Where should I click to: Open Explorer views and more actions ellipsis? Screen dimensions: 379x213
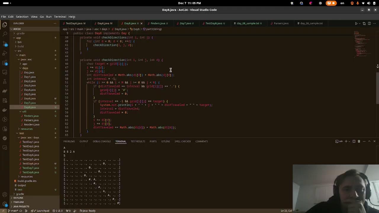point(55,23)
